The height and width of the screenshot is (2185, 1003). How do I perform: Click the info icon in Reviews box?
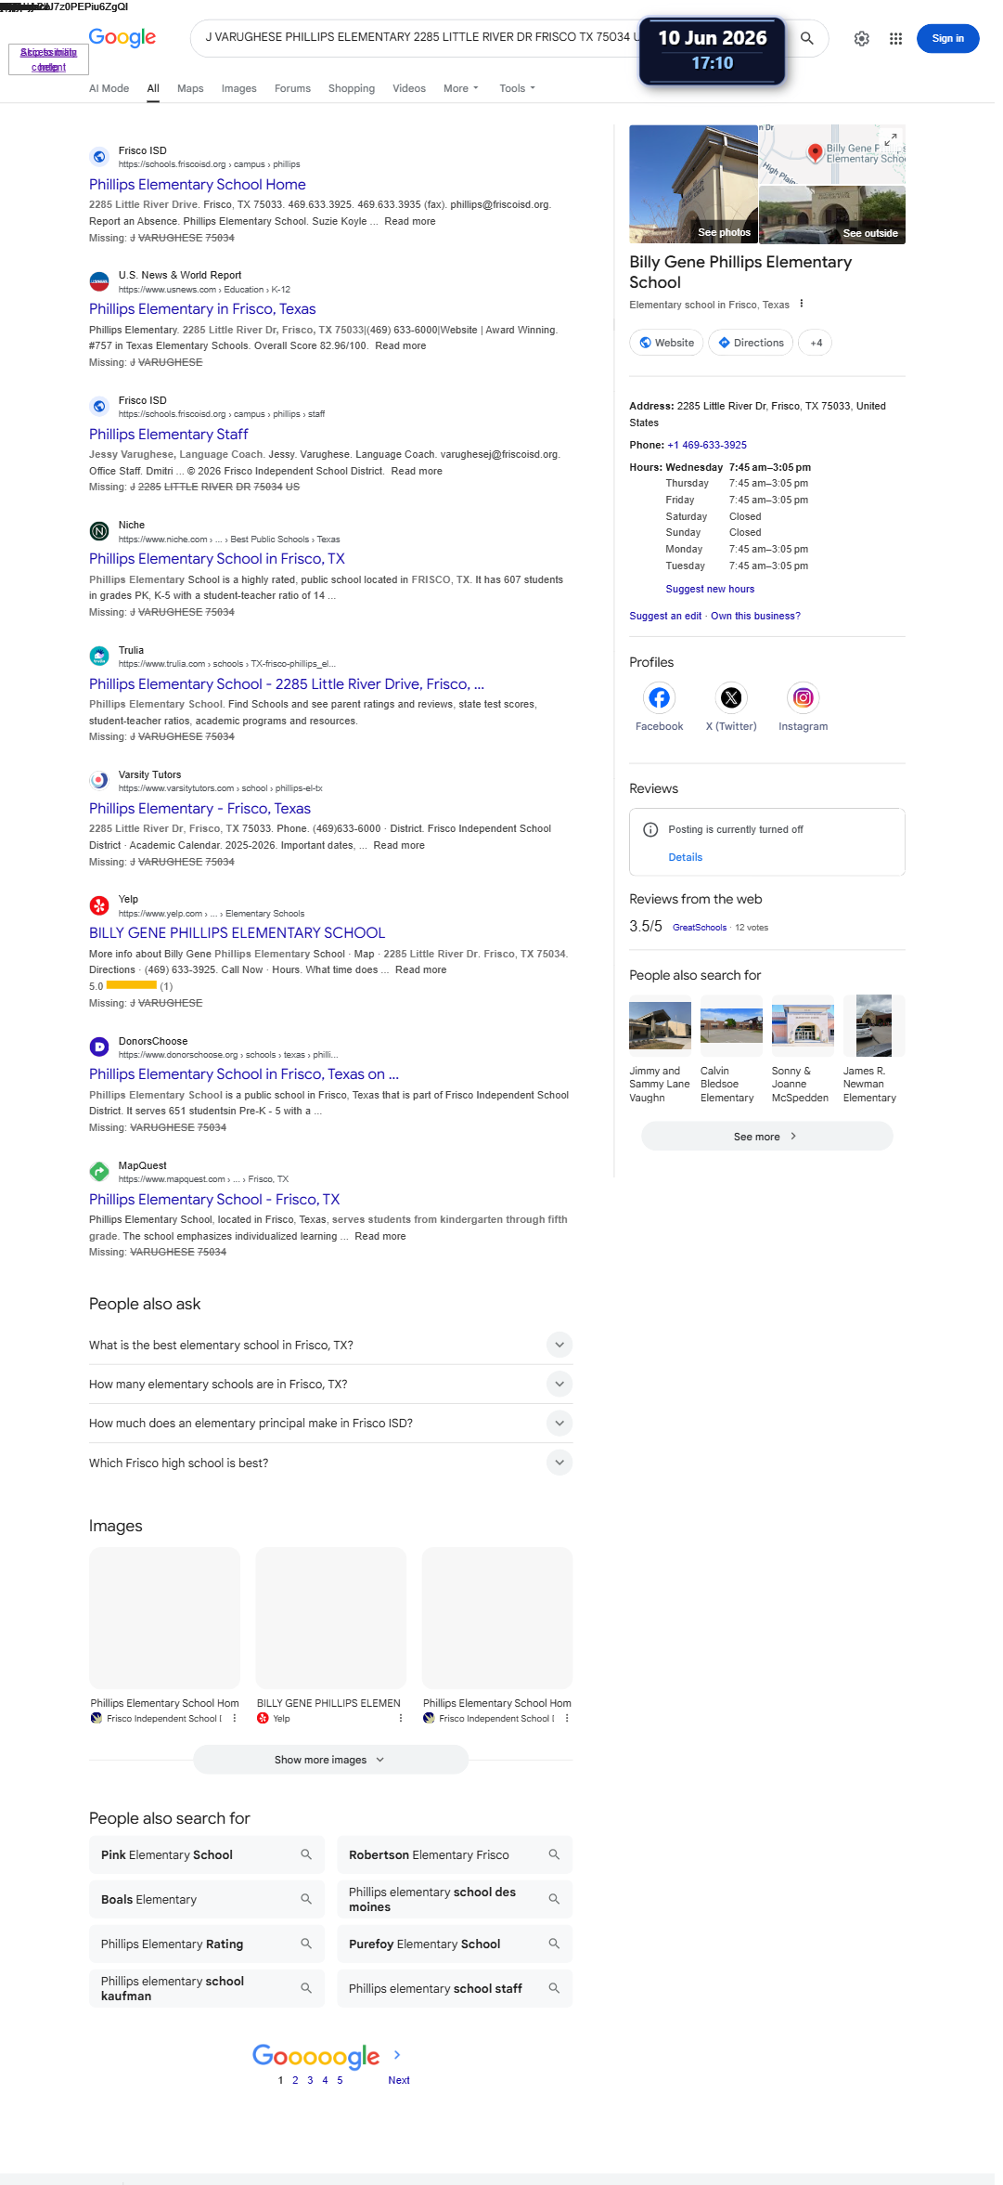[650, 829]
